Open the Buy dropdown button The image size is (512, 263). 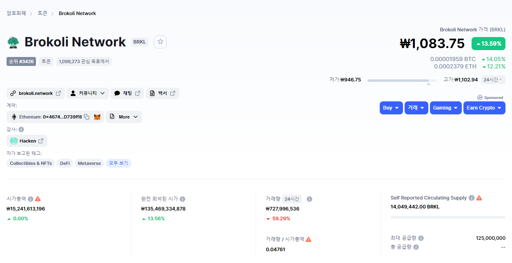click(x=391, y=108)
